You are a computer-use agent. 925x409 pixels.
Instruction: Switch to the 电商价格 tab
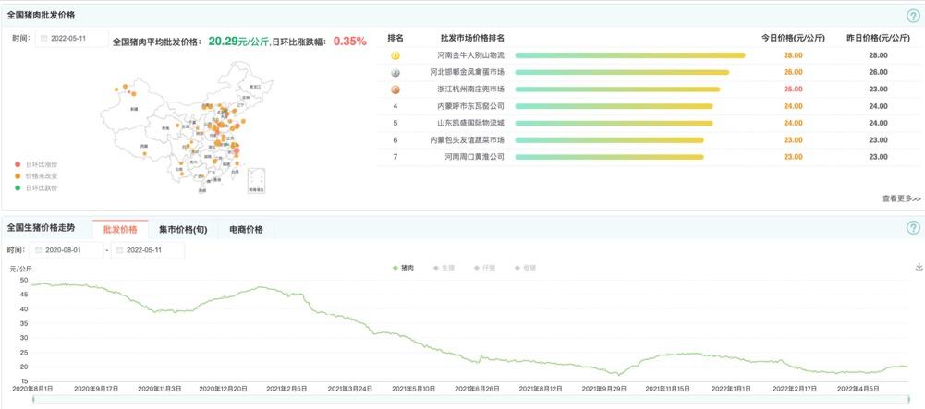pos(246,229)
